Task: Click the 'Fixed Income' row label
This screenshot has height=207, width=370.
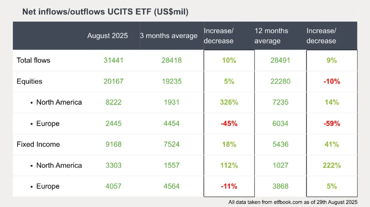Action: pyautogui.click(x=38, y=144)
